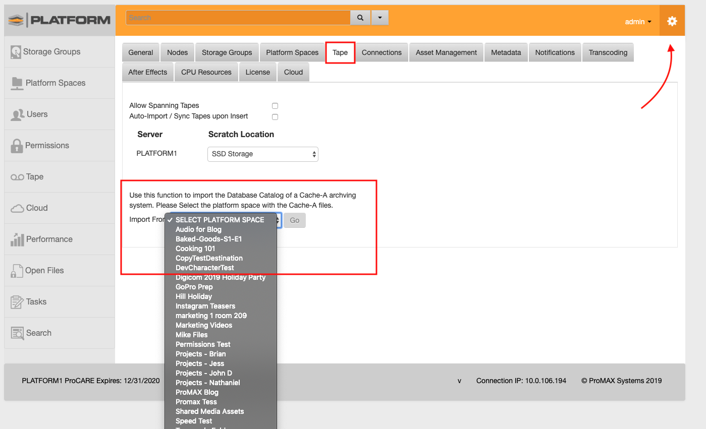Click the PLATFORM logo
Image resolution: width=706 pixels, height=429 pixels.
pyautogui.click(x=60, y=20)
